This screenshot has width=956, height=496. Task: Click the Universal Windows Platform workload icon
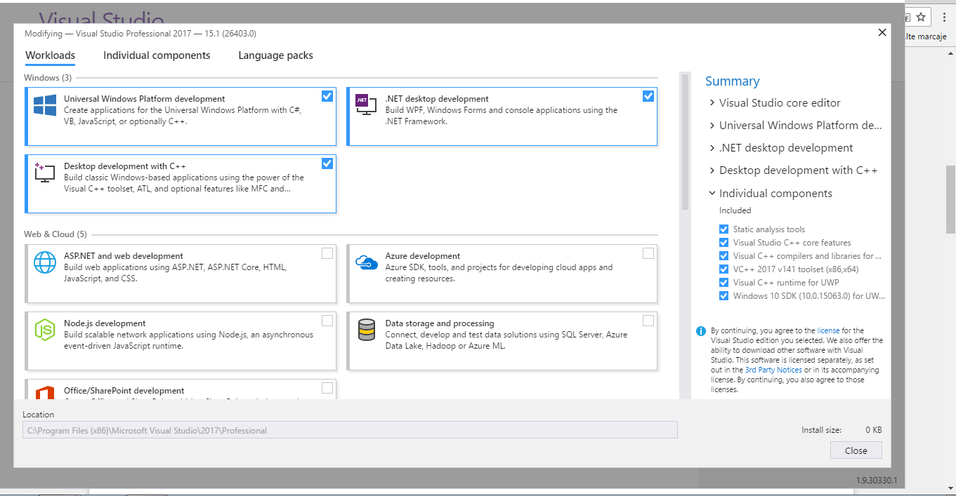(x=45, y=105)
